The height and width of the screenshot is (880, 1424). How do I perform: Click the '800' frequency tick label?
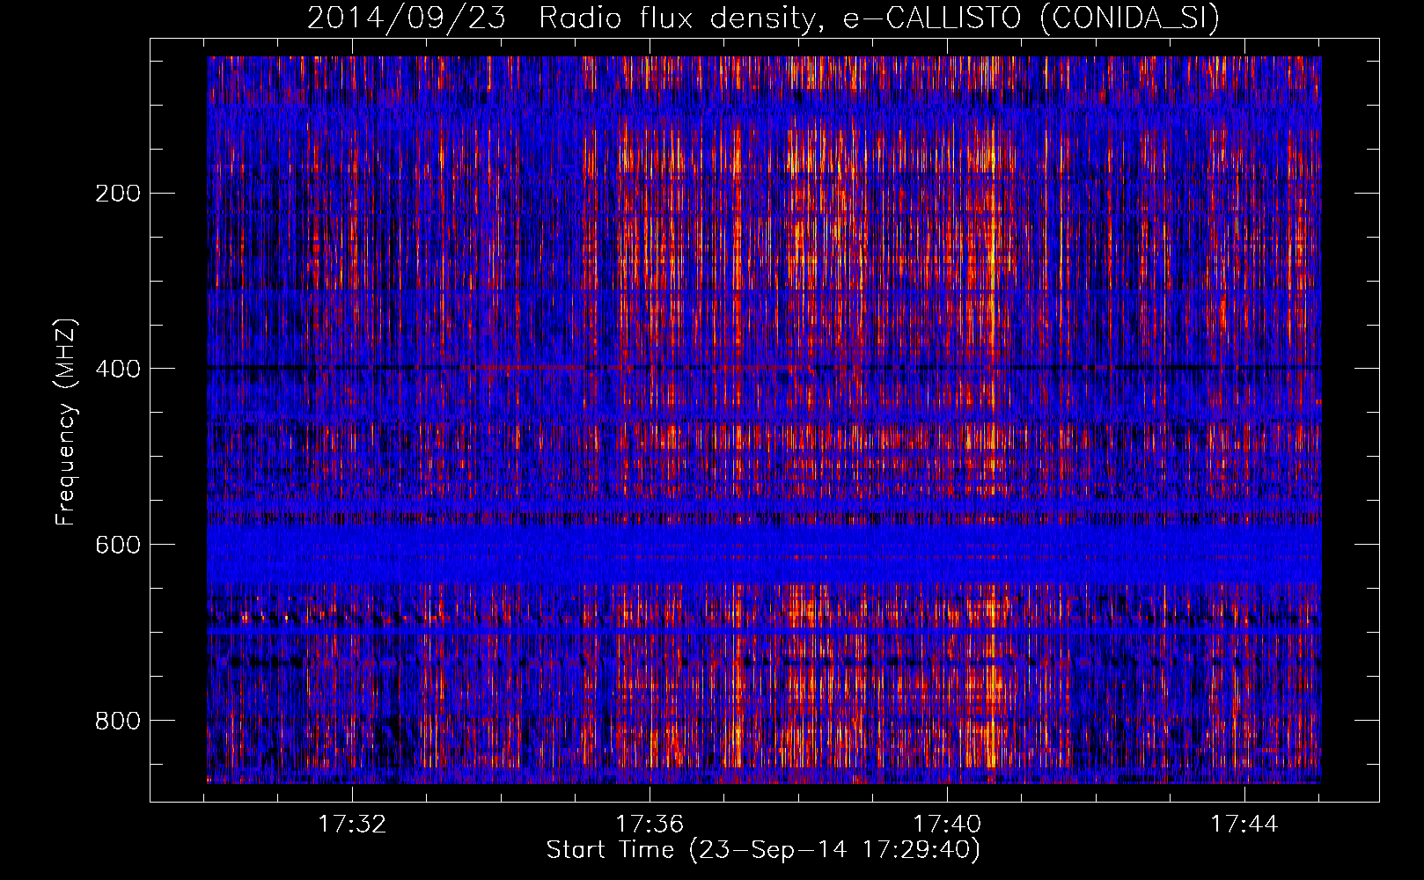[x=118, y=721]
